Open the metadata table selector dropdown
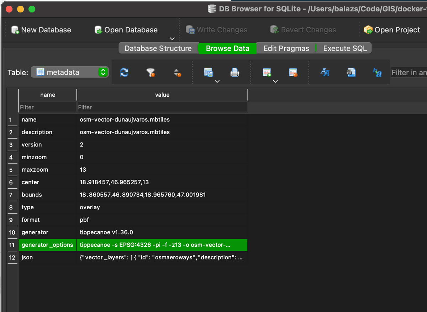This screenshot has height=312, width=427. (70, 72)
